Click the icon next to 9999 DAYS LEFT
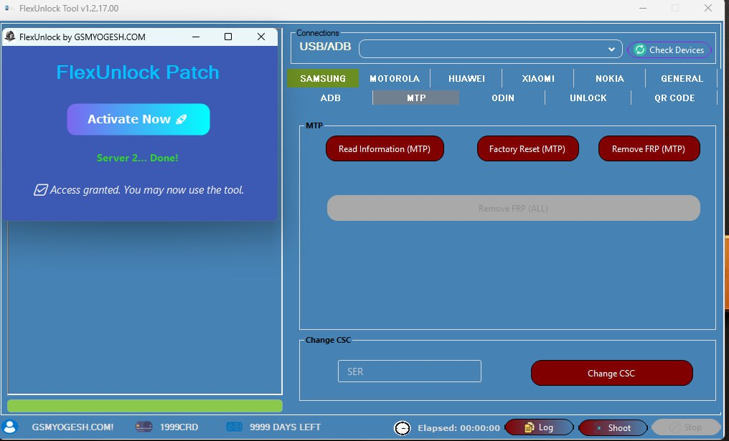This screenshot has height=441, width=729. pyautogui.click(x=233, y=426)
